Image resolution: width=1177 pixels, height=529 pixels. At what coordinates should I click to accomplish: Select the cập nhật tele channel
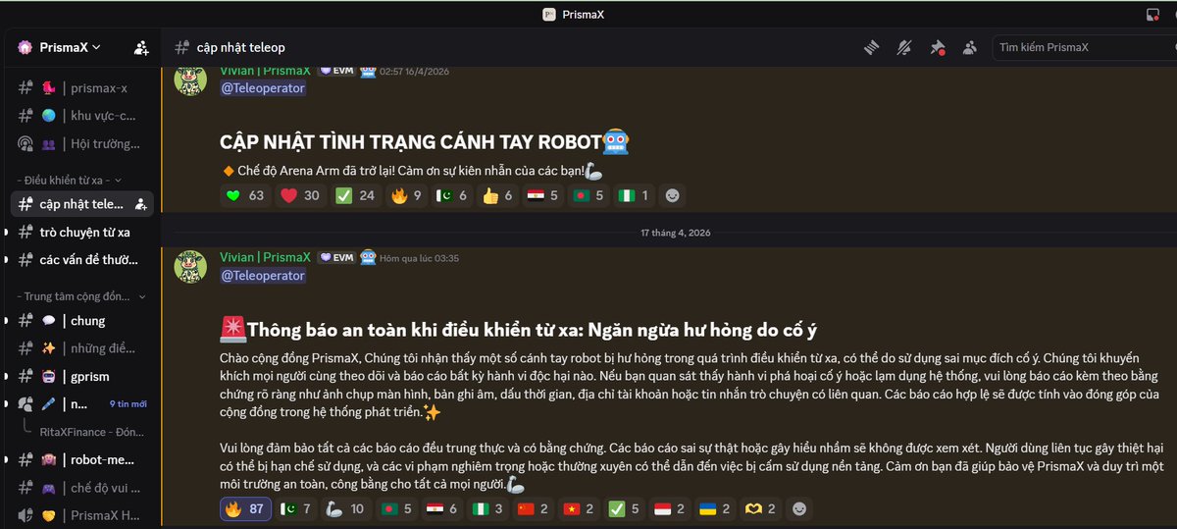click(x=82, y=204)
